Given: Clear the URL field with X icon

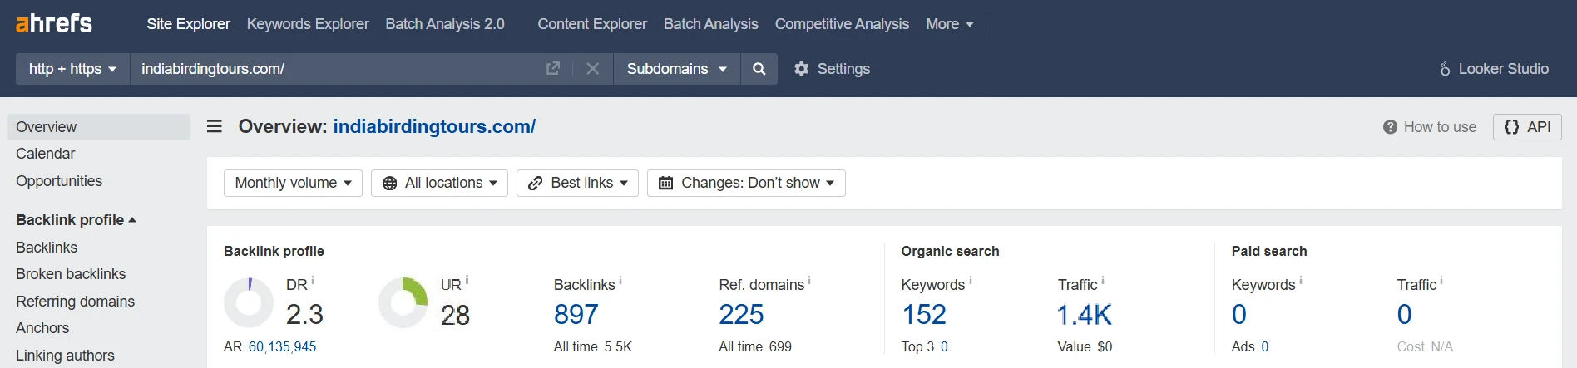Looking at the screenshot, I should (592, 69).
